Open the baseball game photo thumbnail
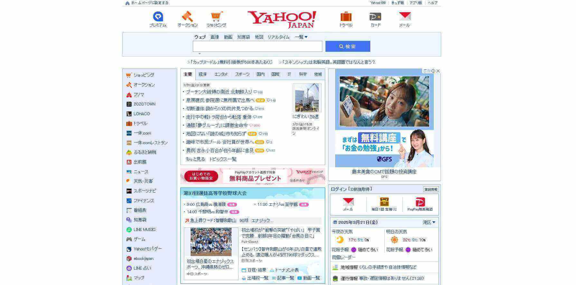576x285 pixels. click(x=211, y=242)
